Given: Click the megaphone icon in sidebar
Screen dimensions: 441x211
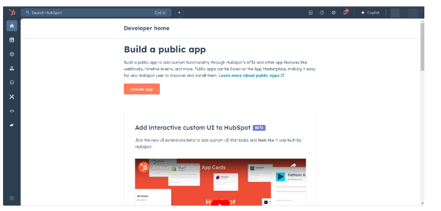Looking at the screenshot, I should (12, 125).
